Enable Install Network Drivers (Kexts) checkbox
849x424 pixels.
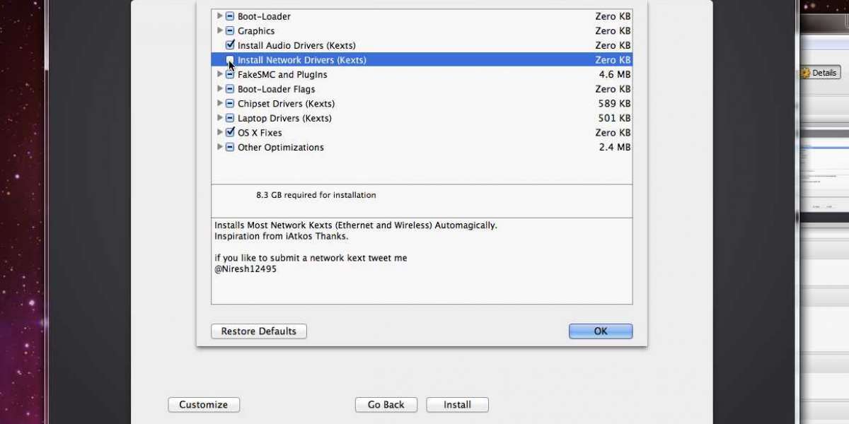point(230,60)
